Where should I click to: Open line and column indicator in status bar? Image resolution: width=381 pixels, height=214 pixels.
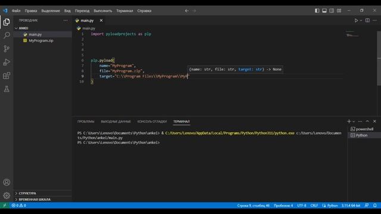(x=253, y=206)
